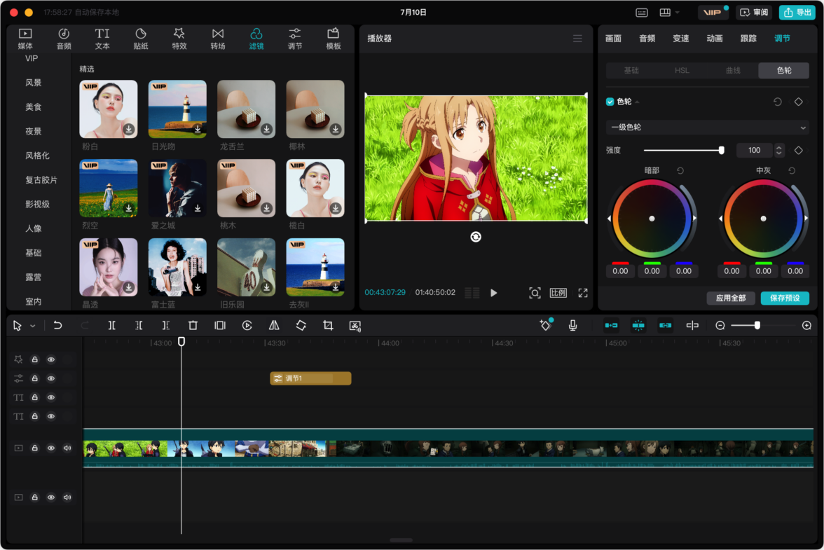Toggle the linkage button in timeline toolbar

(666, 326)
